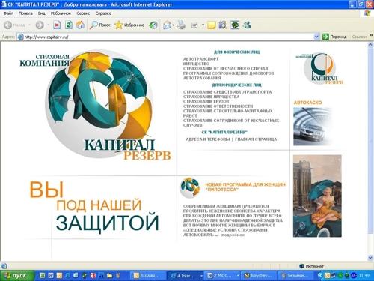Open the Адреса и телефоны link
The width and height of the screenshot is (374, 281).
[x=208, y=139]
